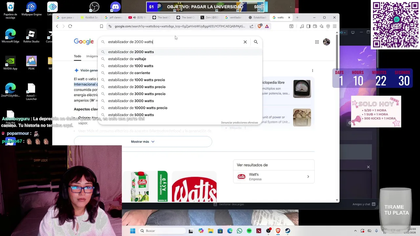
Task: Open Roblox Studio desktop shortcut
Action: (31, 36)
